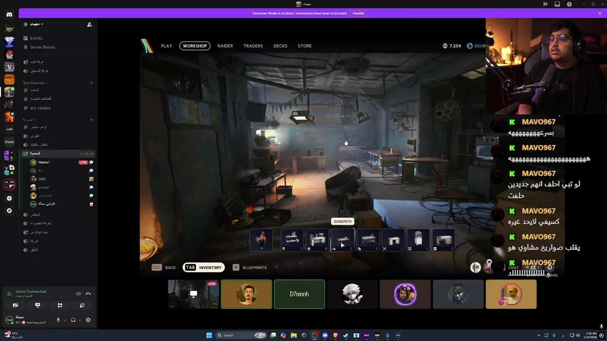Open the microphone input options arrow
The width and height of the screenshot is (607, 341).
64,320
